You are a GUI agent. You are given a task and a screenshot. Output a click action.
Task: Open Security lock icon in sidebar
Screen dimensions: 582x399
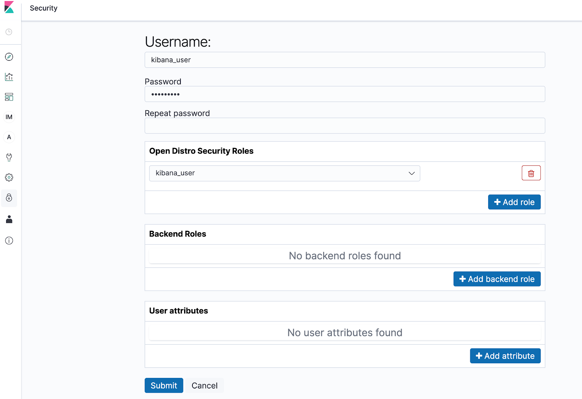pos(9,198)
